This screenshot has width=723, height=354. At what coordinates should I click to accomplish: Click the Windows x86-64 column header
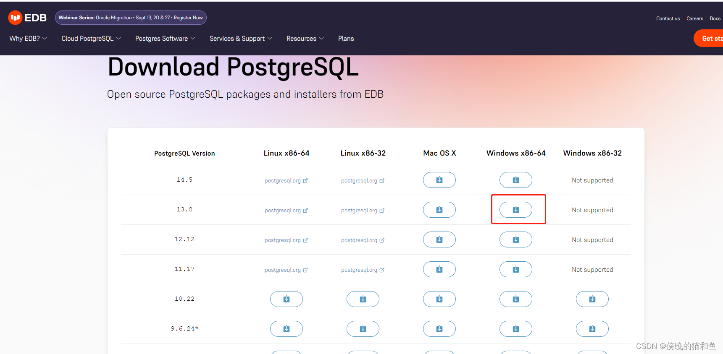pyautogui.click(x=516, y=153)
